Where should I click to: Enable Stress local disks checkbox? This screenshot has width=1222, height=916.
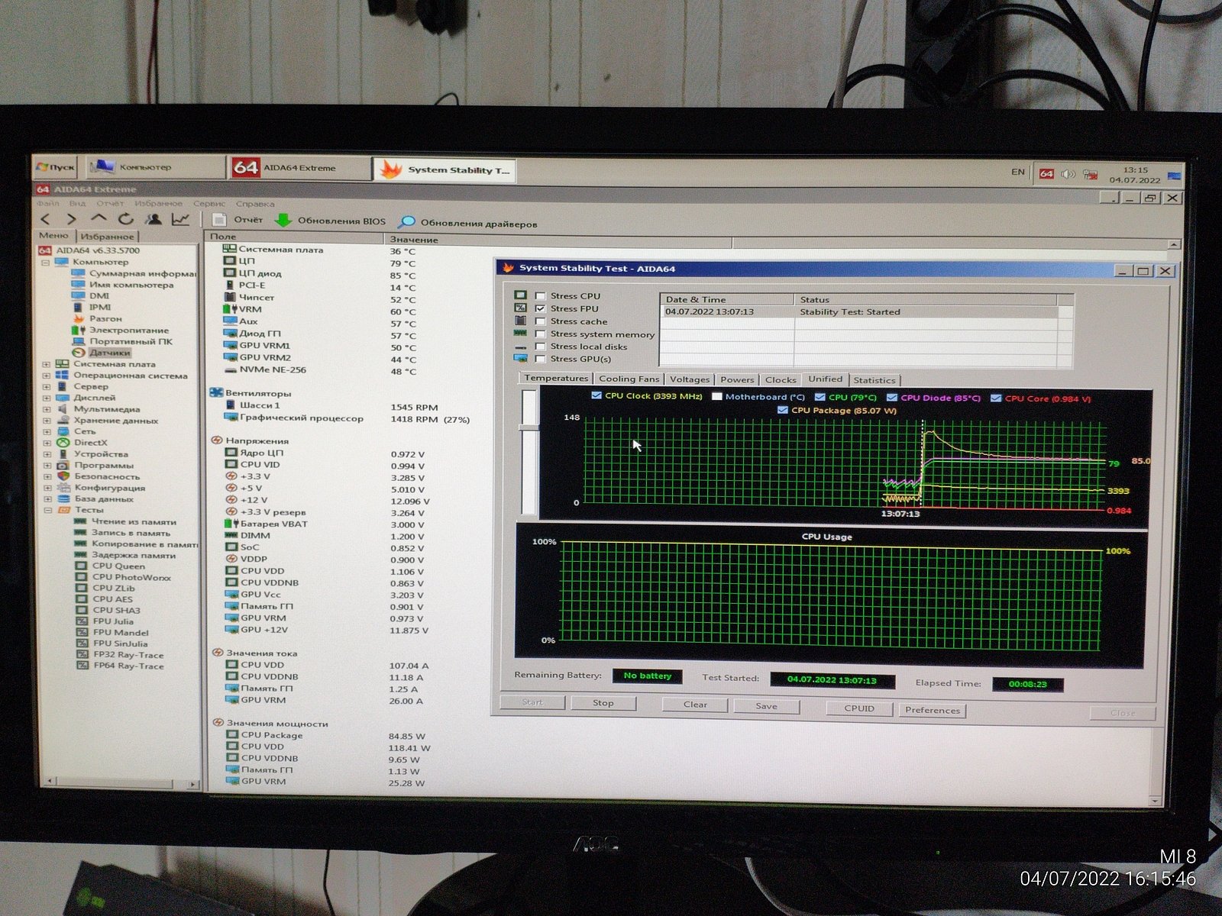pyautogui.click(x=541, y=347)
